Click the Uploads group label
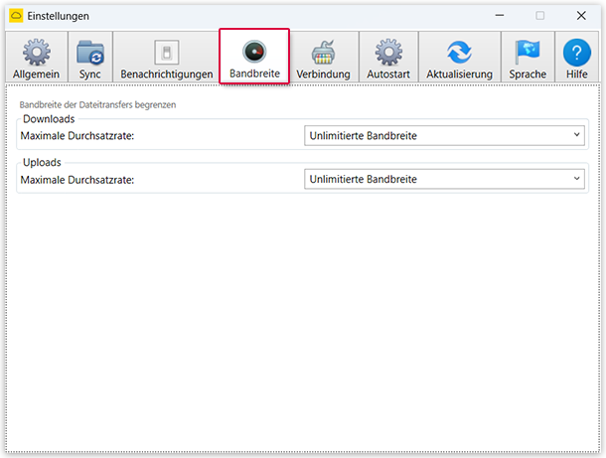 (x=42, y=162)
